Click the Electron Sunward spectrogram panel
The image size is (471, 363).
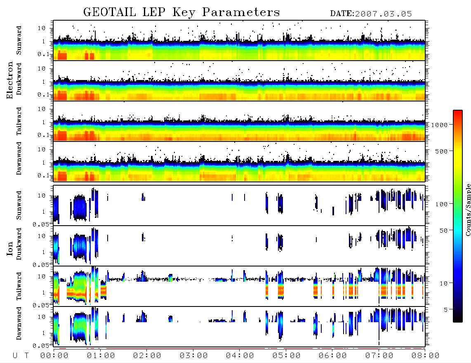[x=239, y=40]
